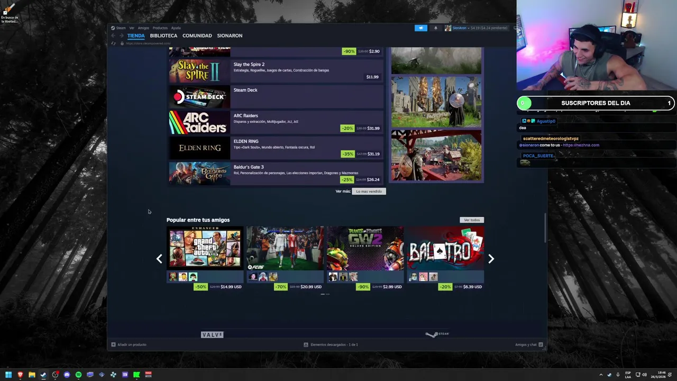Switch to the BIBLIOTECA tab
The height and width of the screenshot is (381, 677).
pyautogui.click(x=163, y=35)
